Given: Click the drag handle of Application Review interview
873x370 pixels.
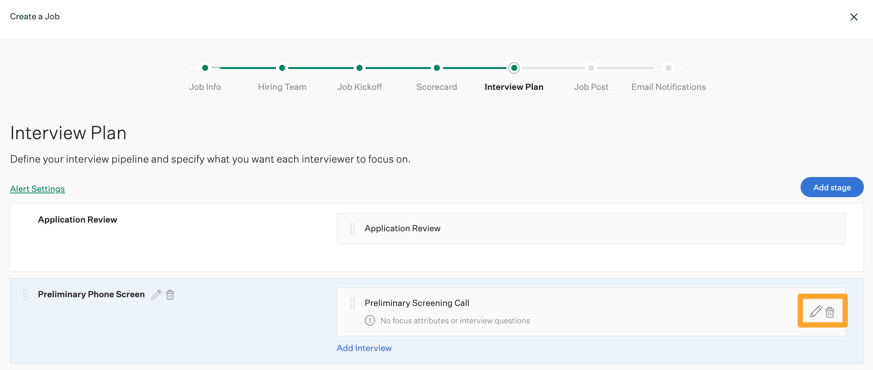Looking at the screenshot, I should (x=352, y=228).
